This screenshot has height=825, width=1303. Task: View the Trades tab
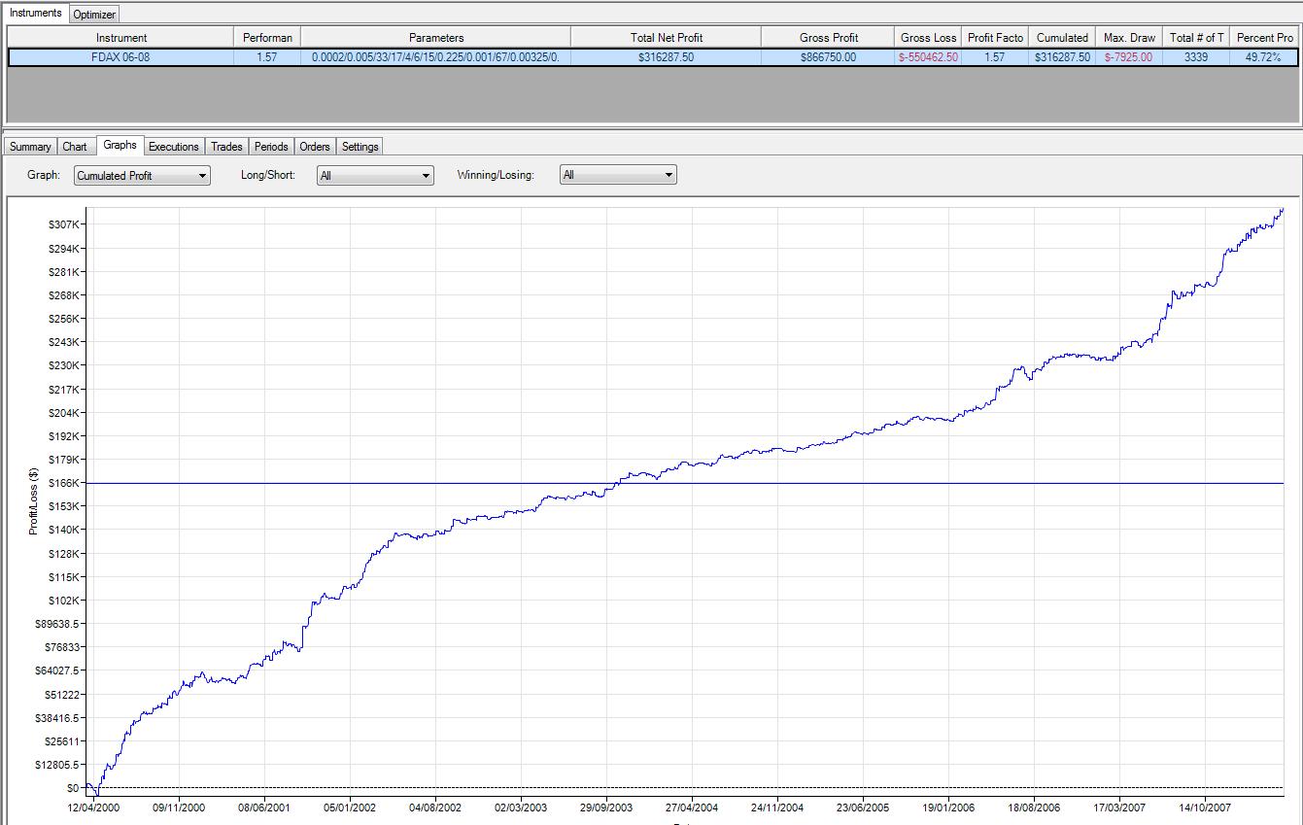point(226,147)
